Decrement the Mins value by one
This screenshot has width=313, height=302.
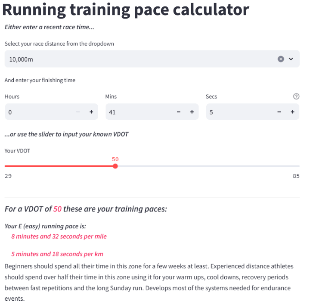[x=179, y=112]
